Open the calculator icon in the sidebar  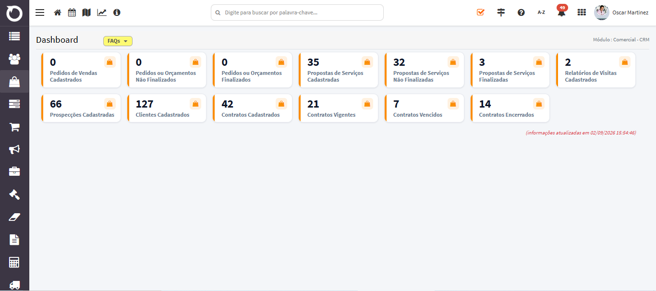(14, 262)
